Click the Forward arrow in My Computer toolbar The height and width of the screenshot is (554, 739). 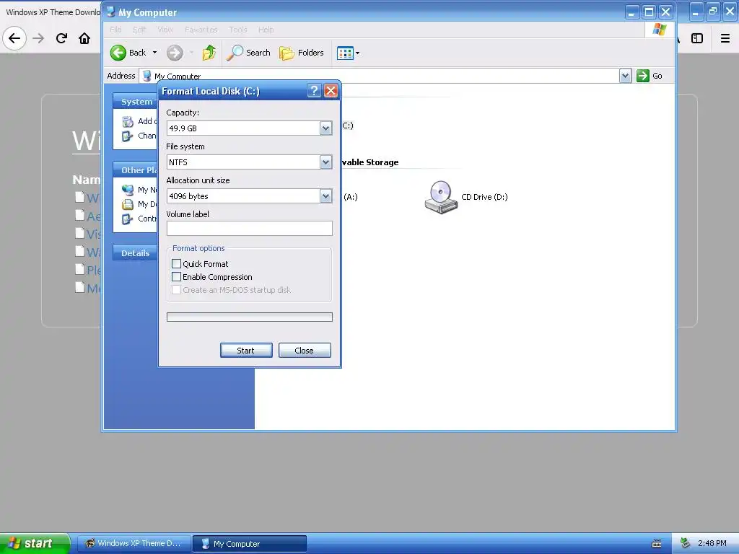175,53
